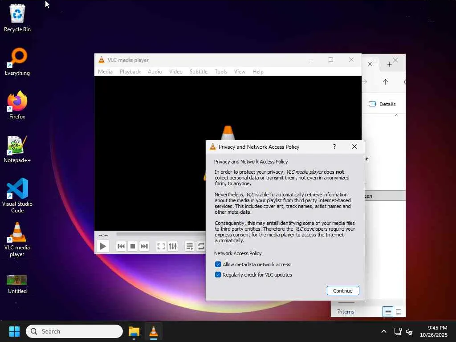456x342 pixels.
Task: Click the VLC seek bar
Action: click(161, 234)
